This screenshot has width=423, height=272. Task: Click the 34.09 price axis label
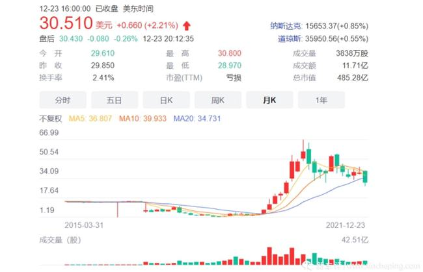(x=49, y=171)
